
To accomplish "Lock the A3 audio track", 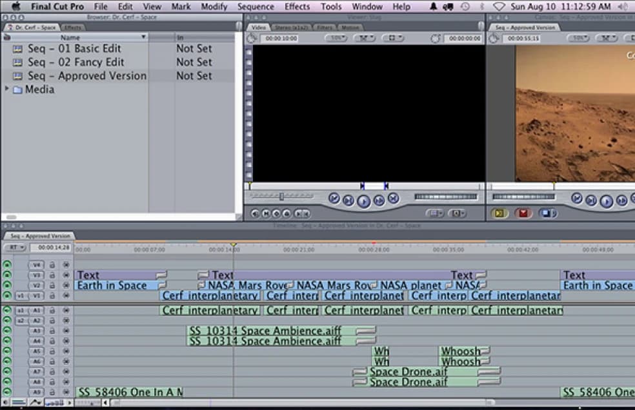I will pyautogui.click(x=52, y=331).
